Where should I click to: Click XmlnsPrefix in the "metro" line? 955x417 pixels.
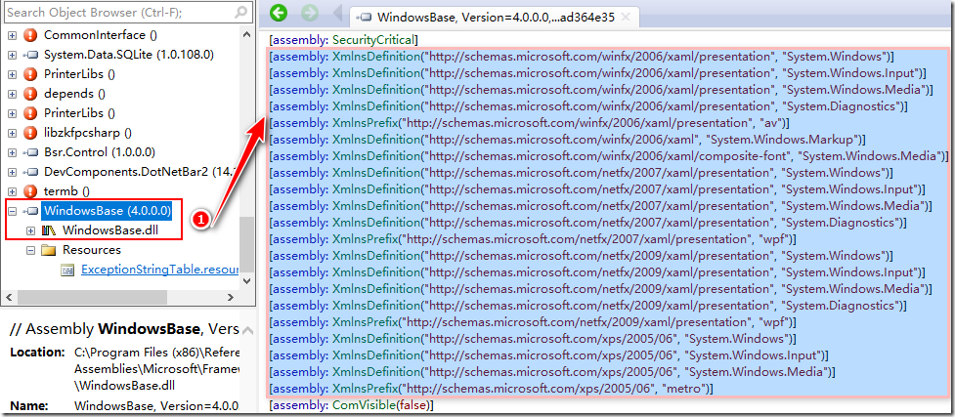[365, 388]
